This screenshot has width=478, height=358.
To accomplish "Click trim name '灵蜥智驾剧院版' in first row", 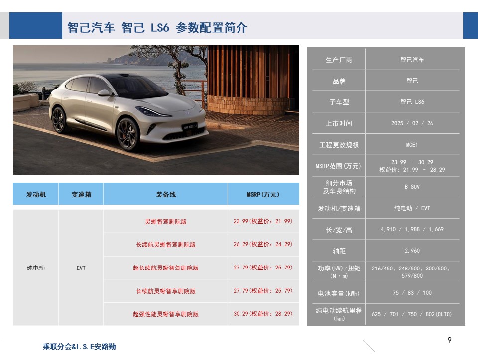I will pos(166,222).
